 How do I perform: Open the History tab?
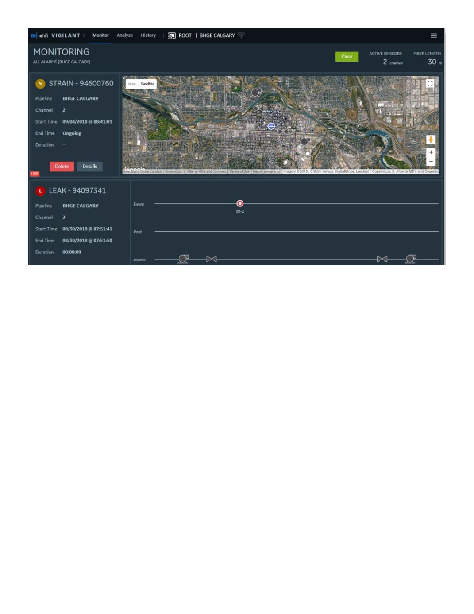click(148, 35)
